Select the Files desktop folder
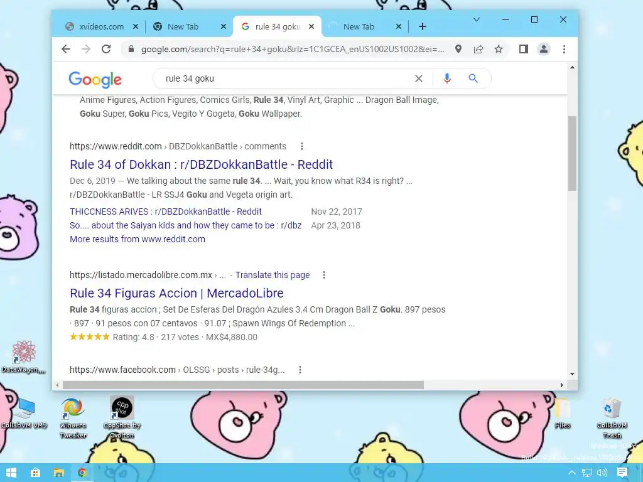The height and width of the screenshot is (482, 643). pos(563,413)
